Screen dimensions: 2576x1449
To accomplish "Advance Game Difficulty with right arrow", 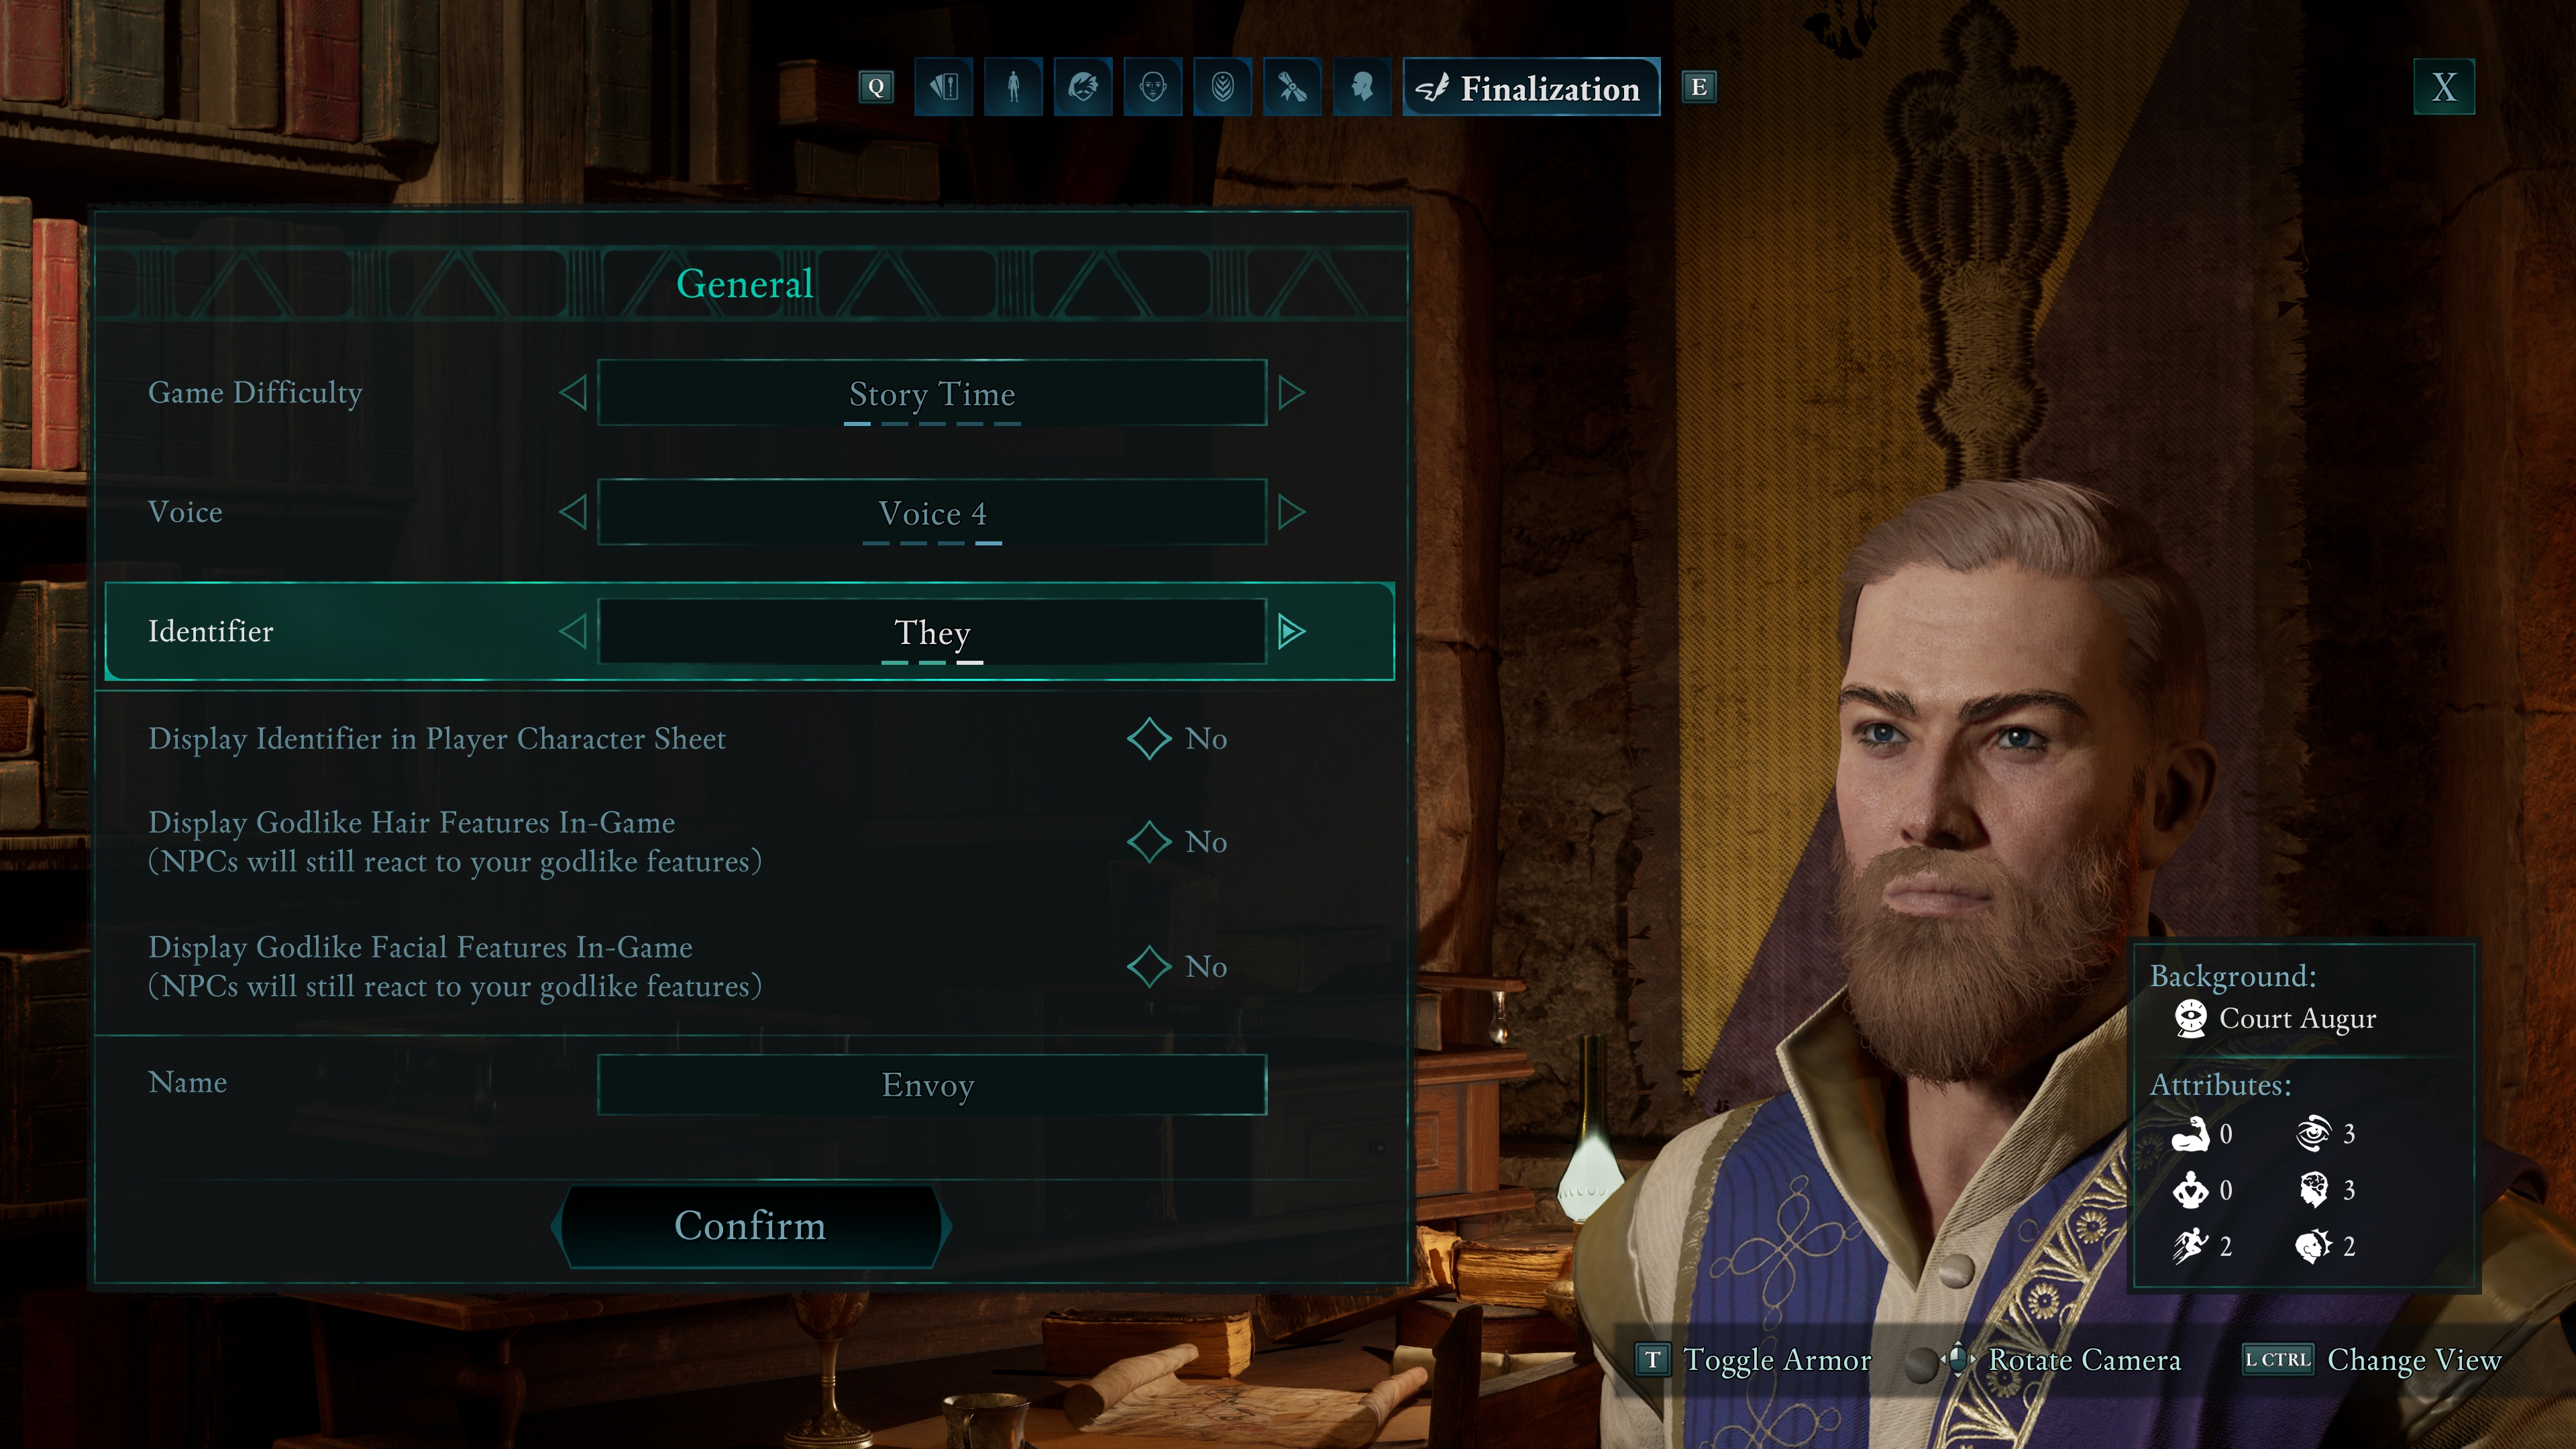I will 1291,393.
